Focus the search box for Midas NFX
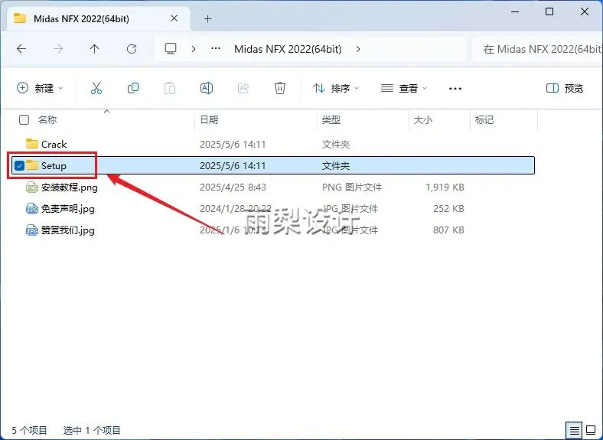The height and width of the screenshot is (440, 603). (x=537, y=49)
